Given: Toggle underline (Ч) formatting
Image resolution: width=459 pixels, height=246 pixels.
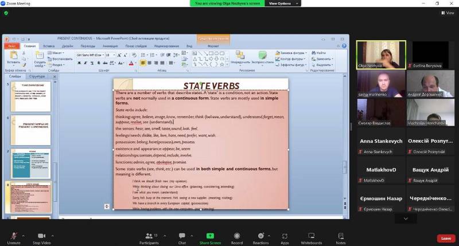Looking at the screenshot, I should (x=92, y=63).
